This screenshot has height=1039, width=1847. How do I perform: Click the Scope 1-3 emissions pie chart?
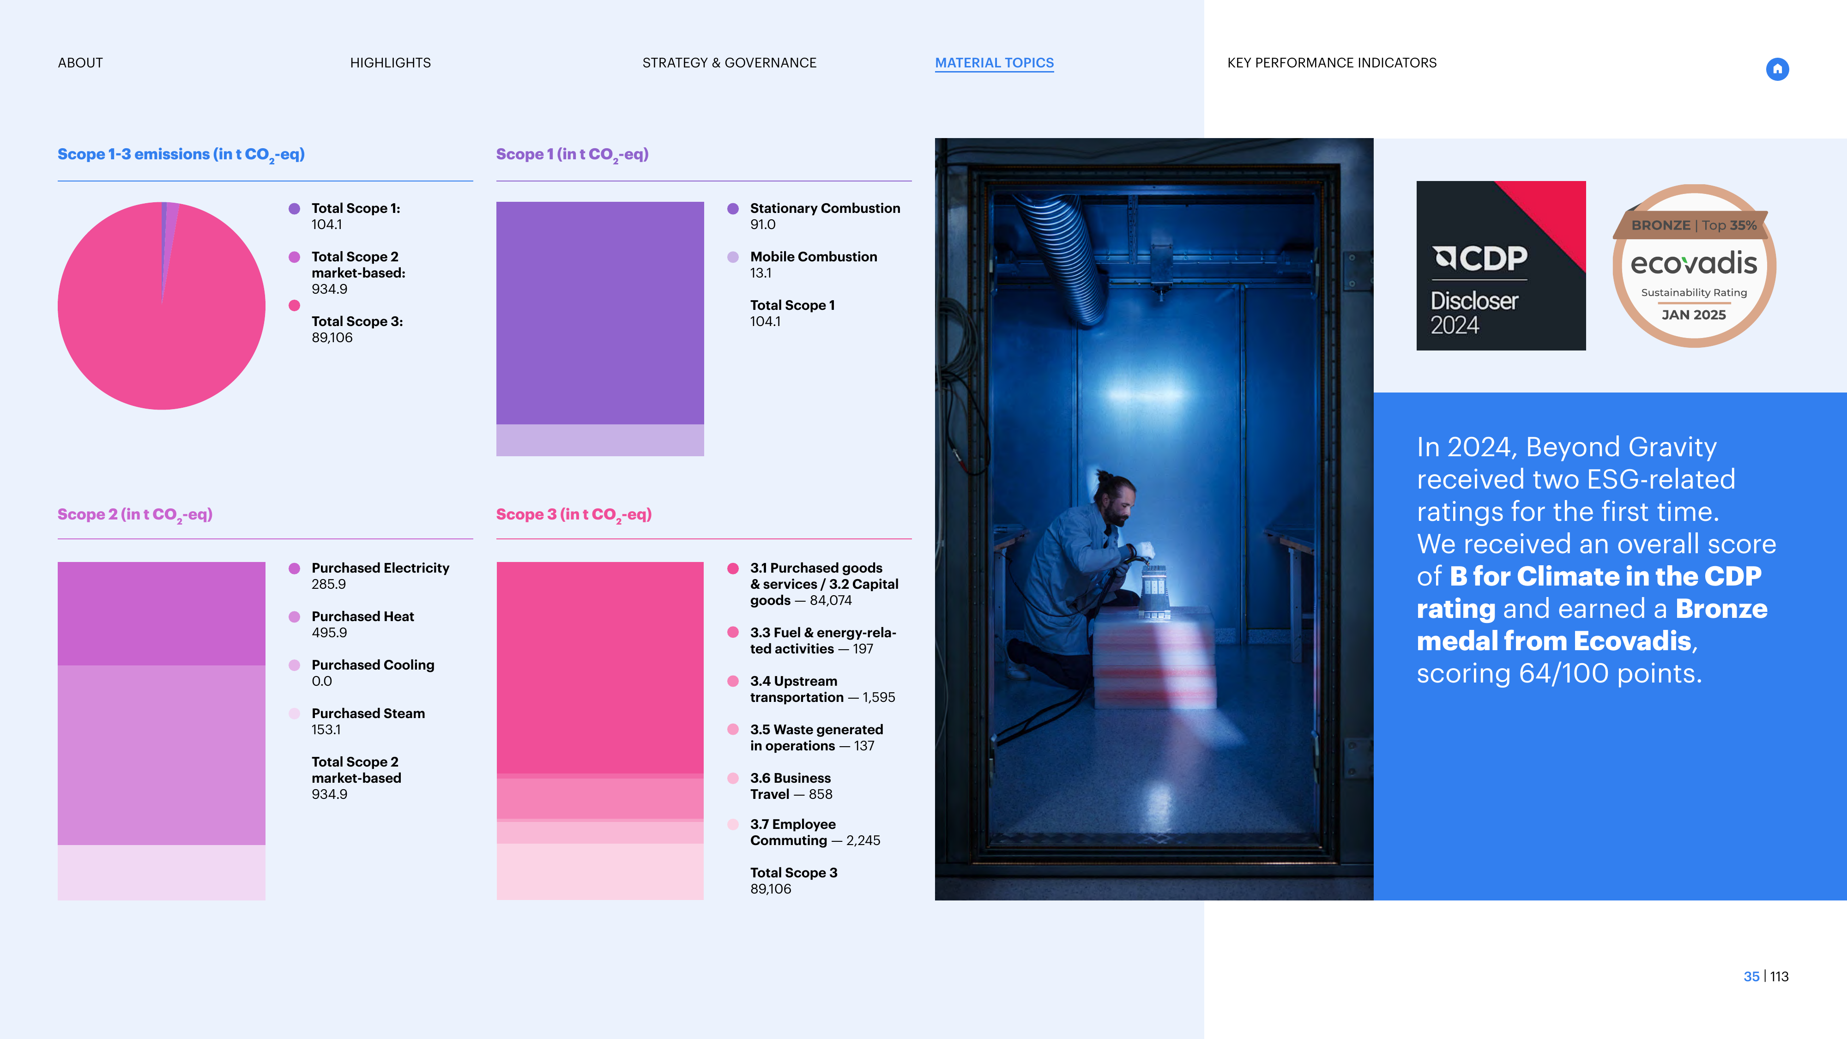point(161,305)
